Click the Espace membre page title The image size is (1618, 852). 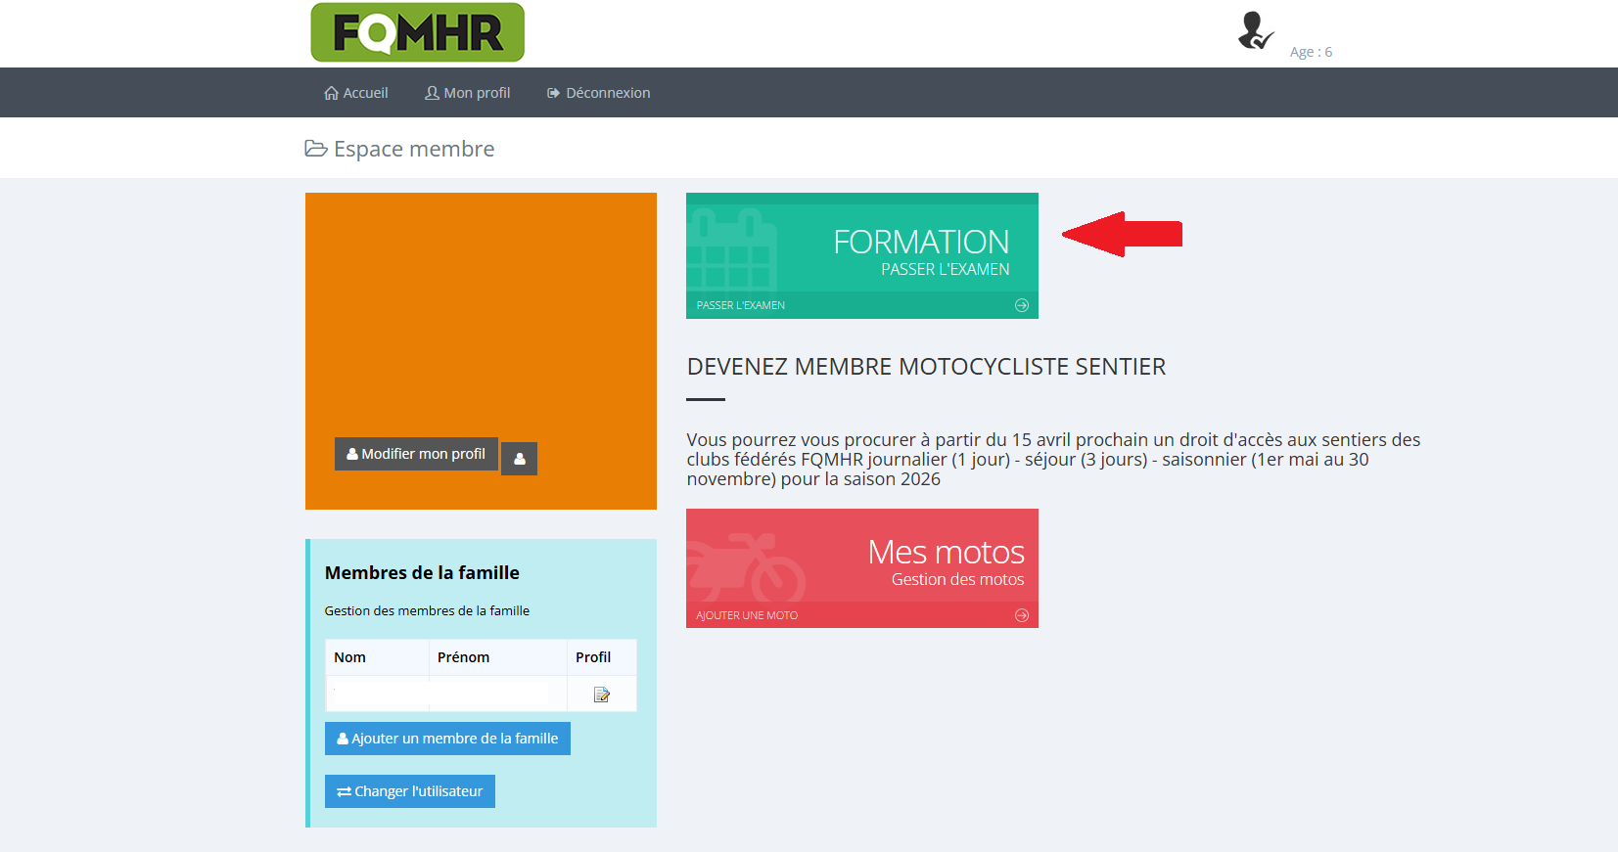414,149
